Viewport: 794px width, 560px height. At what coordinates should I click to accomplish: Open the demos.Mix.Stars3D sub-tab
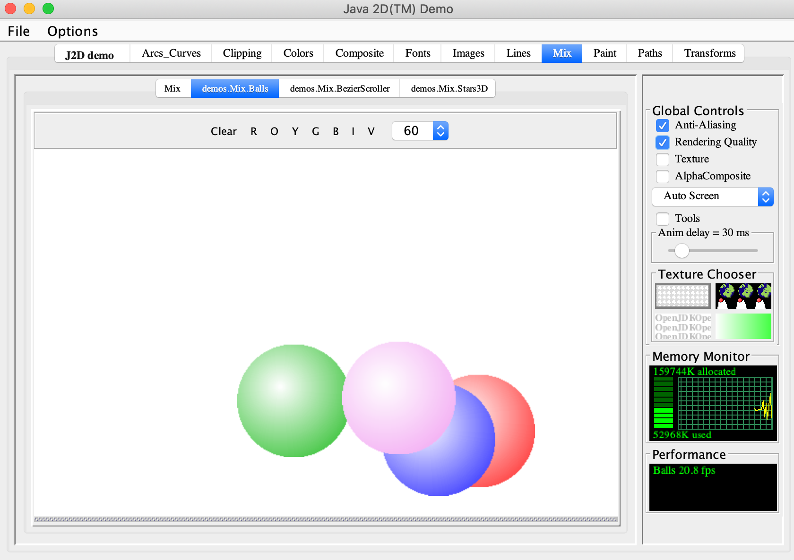click(x=449, y=88)
